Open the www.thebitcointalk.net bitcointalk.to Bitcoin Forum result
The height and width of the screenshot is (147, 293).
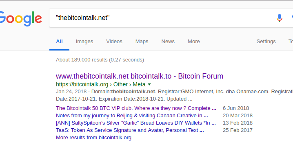[x=140, y=76]
